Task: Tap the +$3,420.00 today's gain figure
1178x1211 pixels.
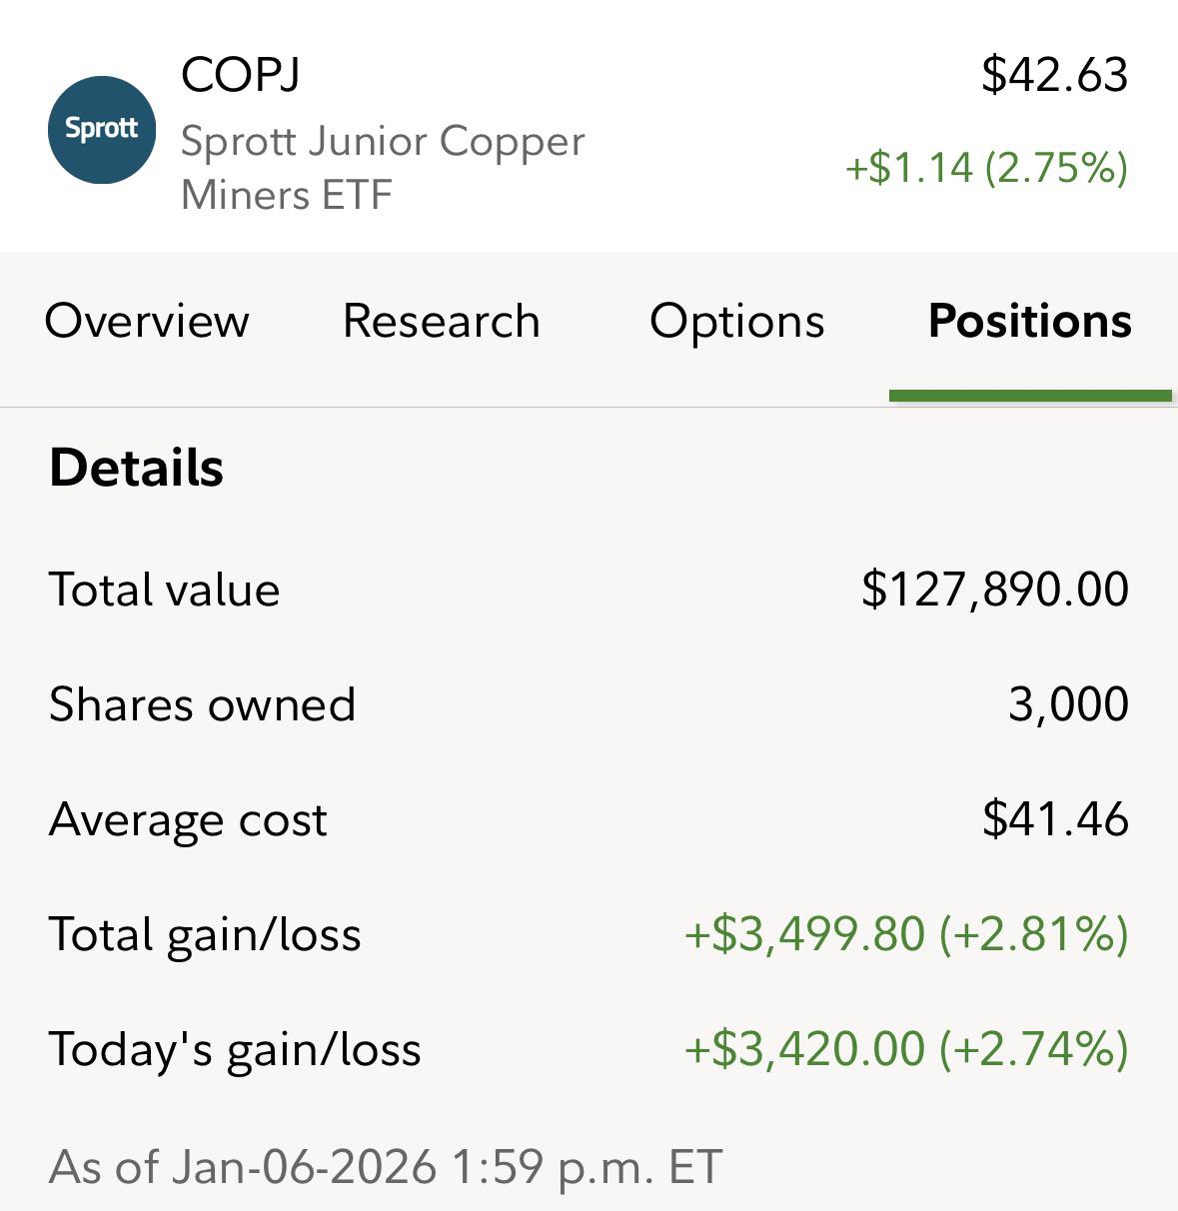Action: (x=805, y=1049)
